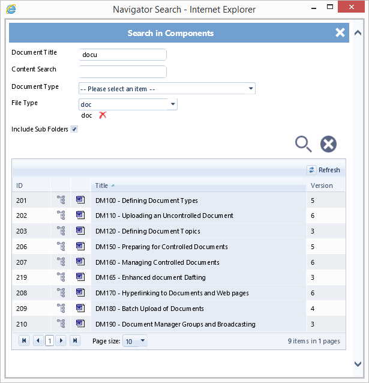Screen dimensions: 369x383
Task: Open Word document icon for DM120
Action: click(x=80, y=231)
